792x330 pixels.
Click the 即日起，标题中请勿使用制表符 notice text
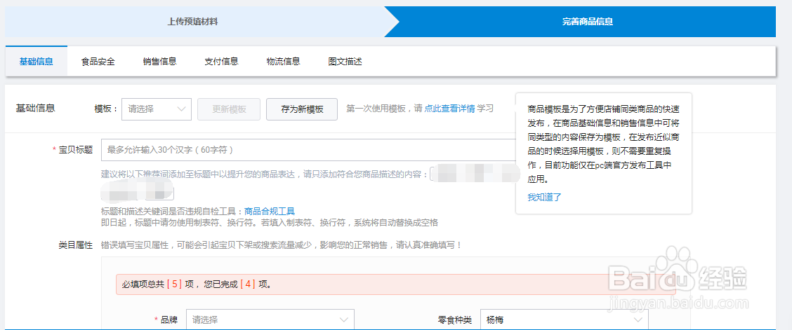click(269, 222)
